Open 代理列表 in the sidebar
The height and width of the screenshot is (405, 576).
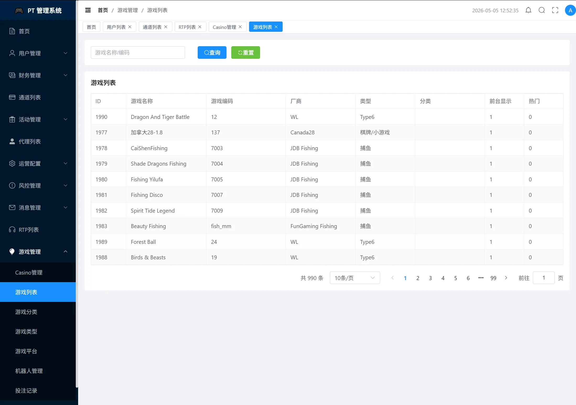coord(38,141)
